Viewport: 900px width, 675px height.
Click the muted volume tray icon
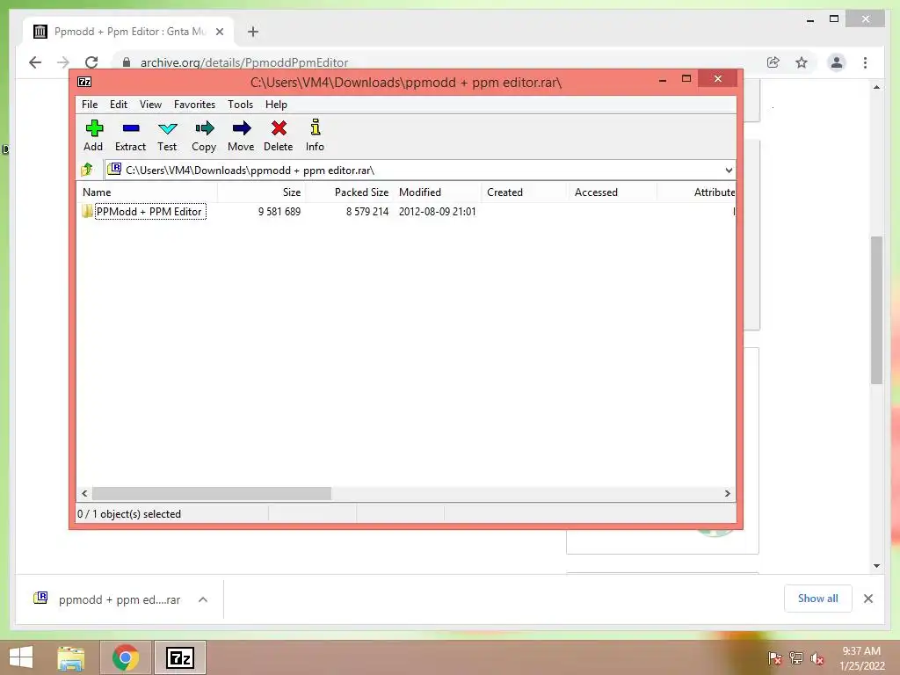(x=817, y=658)
